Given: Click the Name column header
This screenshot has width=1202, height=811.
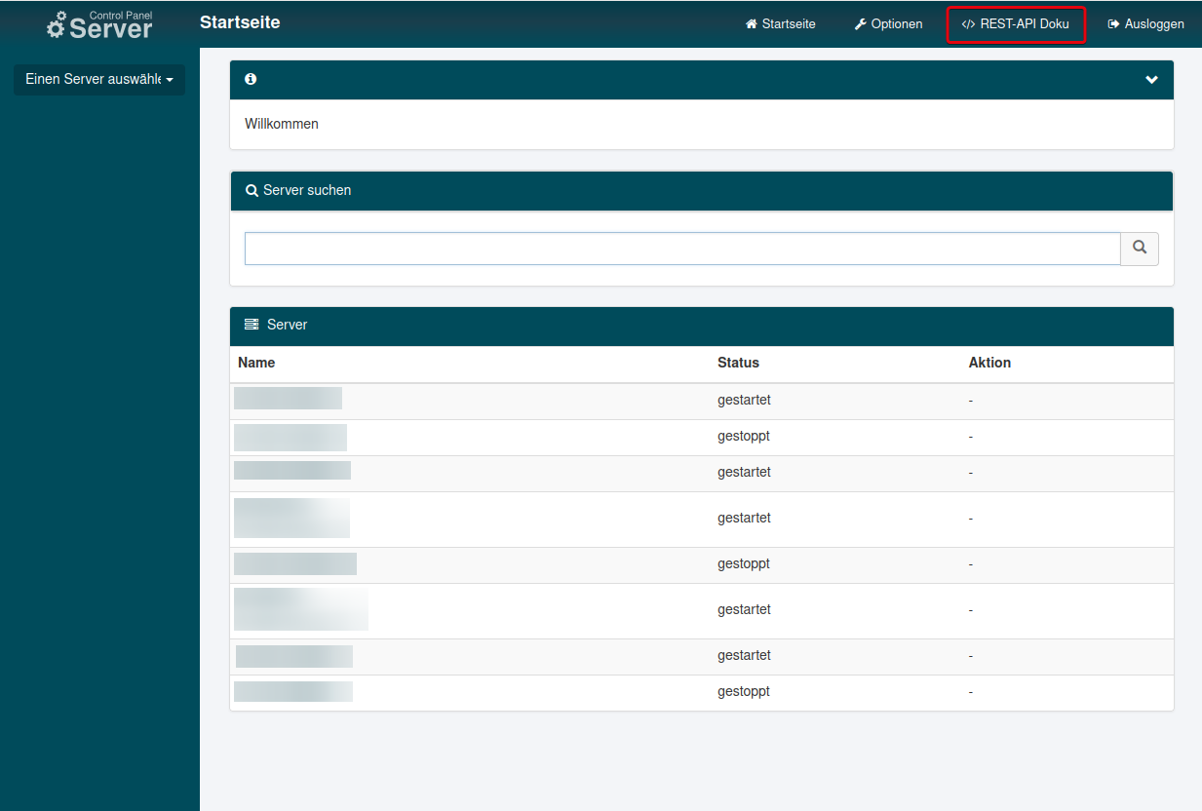Looking at the screenshot, I should tap(256, 363).
